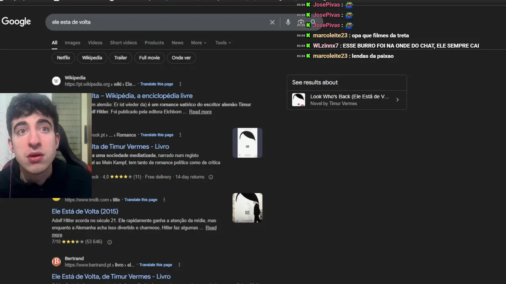Viewport: 506px width, 284px height.
Task: Select the Full movie filter chip
Action: point(149,58)
